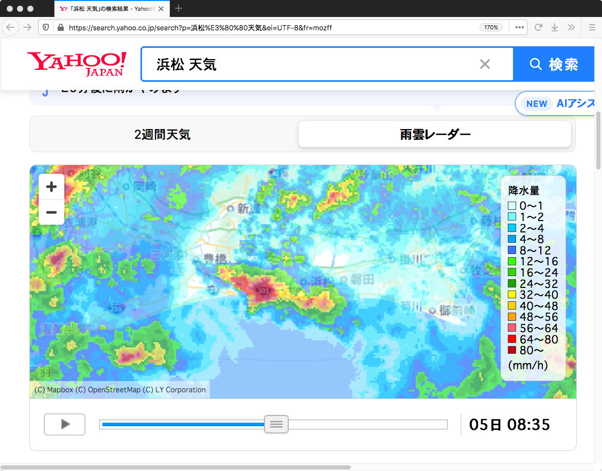This screenshot has width=602, height=471.
Task: Click the 48~56 orange legend swatch
Action: [512, 317]
